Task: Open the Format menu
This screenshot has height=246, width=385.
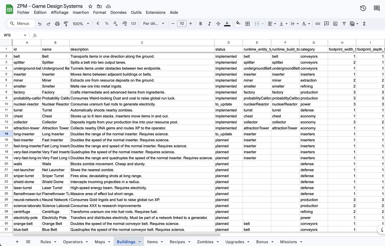Action: (x=100, y=13)
